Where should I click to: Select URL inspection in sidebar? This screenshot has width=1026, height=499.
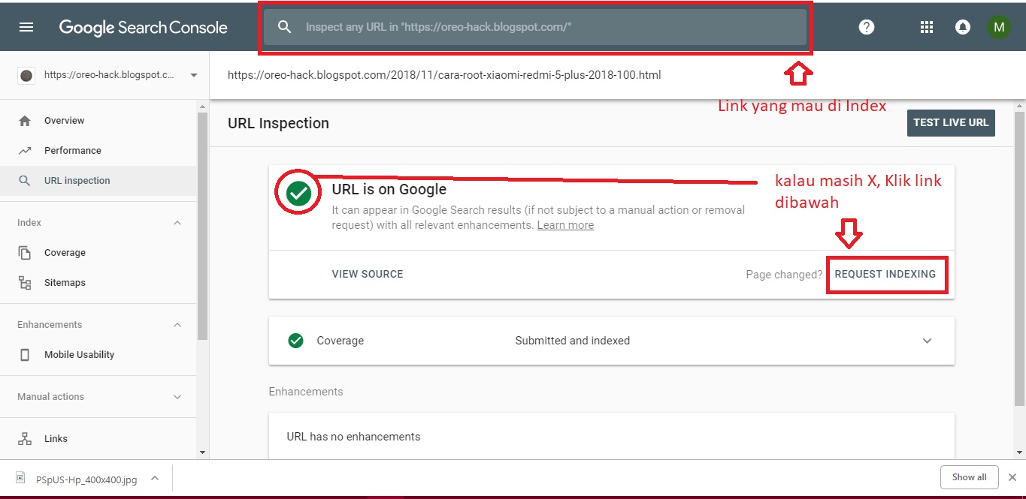point(98,181)
